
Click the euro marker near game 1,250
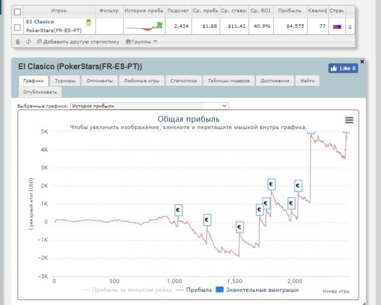coord(207,220)
